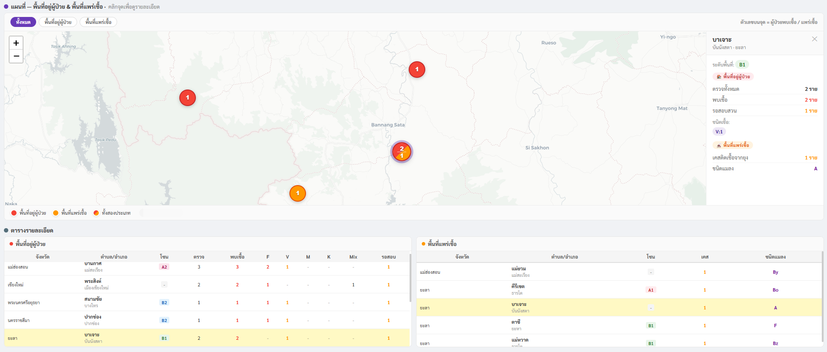Switch to พื้นที่อยู่ผู้ป่วย filter tab
This screenshot has width=827, height=352.
tap(58, 22)
